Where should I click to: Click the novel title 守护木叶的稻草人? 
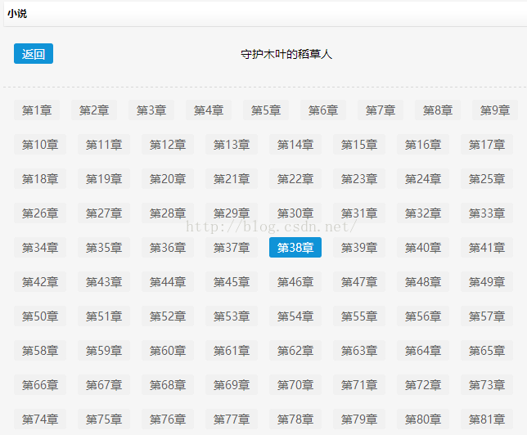(x=286, y=54)
